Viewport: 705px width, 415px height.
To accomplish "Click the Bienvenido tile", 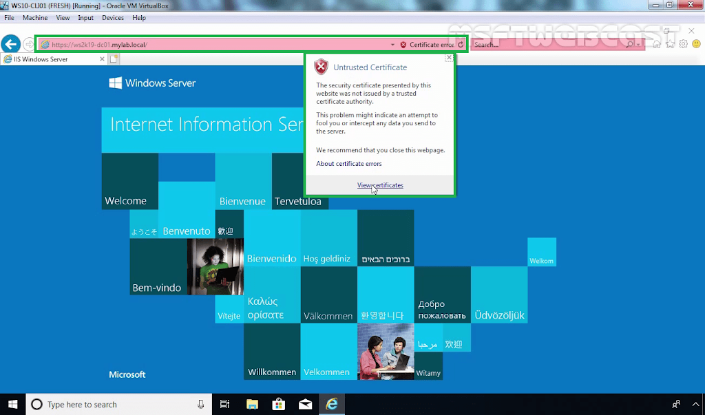I will pos(272,238).
